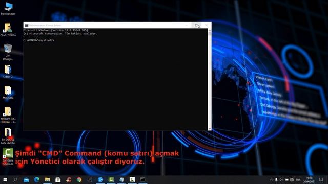Screen dimensions: 328x184
Task: Switch to white Camtasia recorder taskbar icon
Action: (x=132, y=179)
